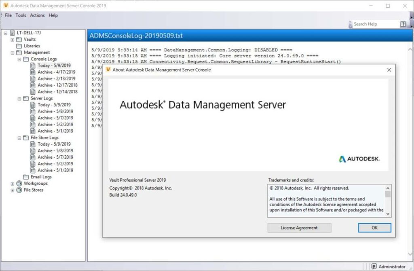414x271 pixels.
Task: Click log icon for File Store Archive 5/1/2019
Action: click(33, 170)
